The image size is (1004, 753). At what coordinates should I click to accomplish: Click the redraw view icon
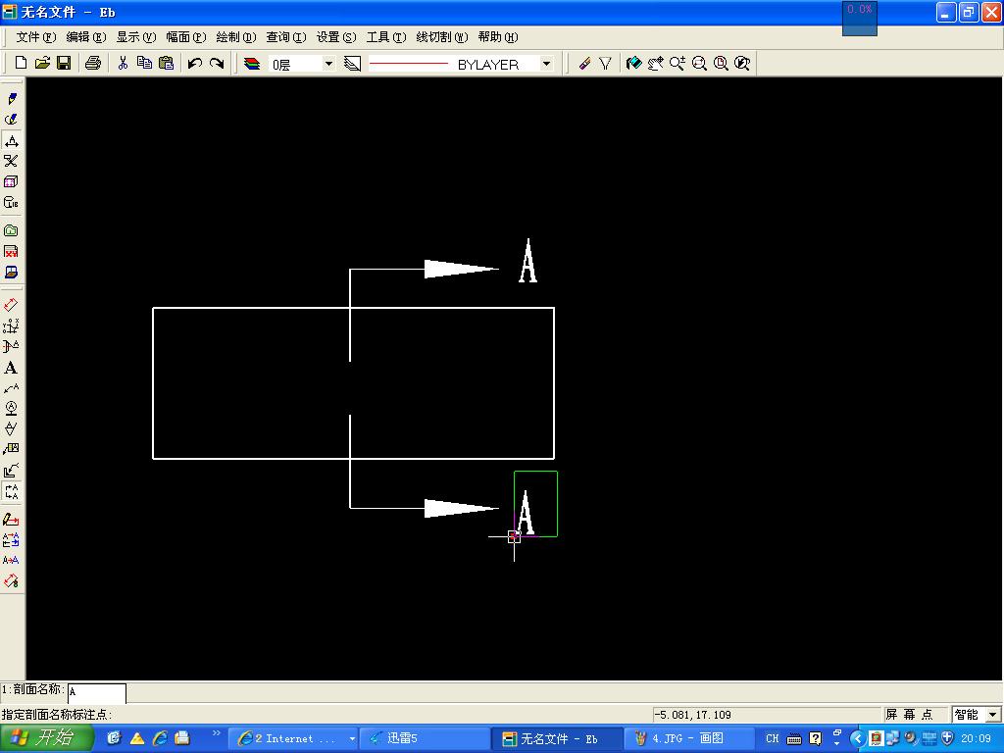(x=634, y=63)
